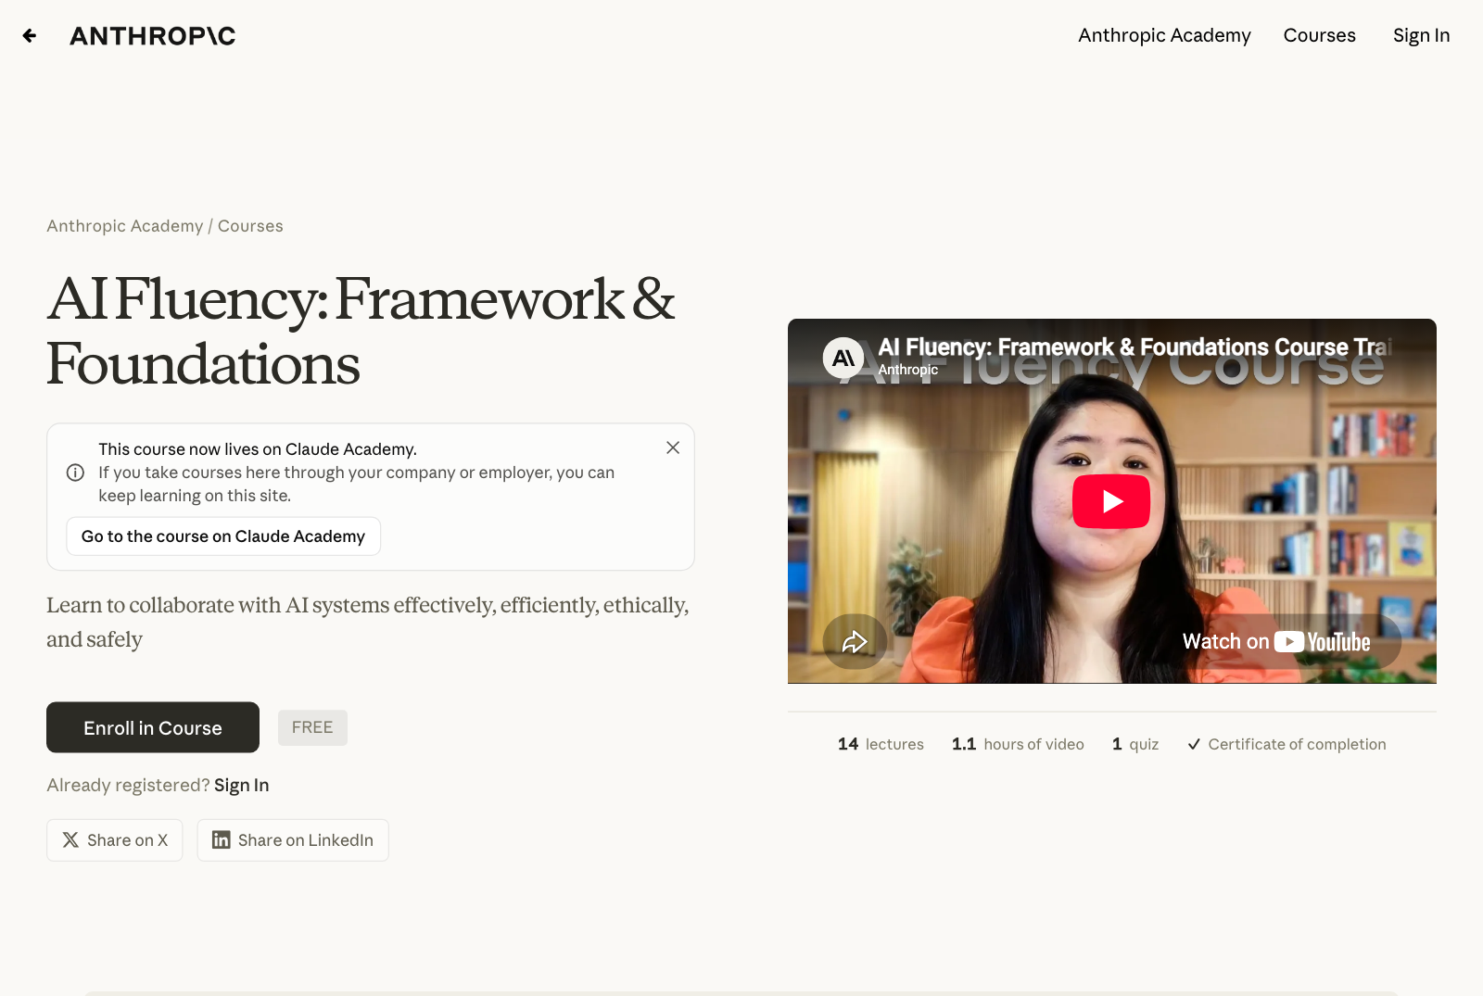Click the '1 quiz' stat

click(x=1135, y=744)
